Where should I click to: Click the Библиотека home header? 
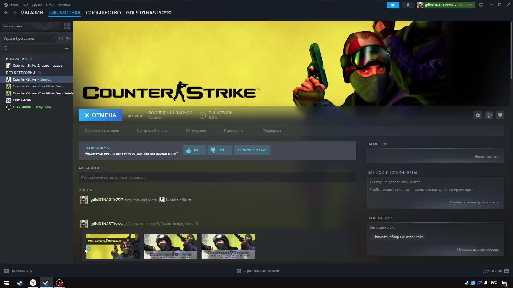[x=31, y=26]
